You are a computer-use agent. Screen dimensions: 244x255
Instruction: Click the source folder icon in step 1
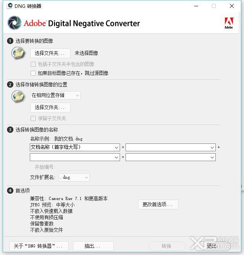[18, 53]
